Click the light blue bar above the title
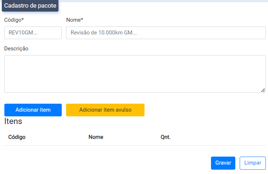 [163, 1]
